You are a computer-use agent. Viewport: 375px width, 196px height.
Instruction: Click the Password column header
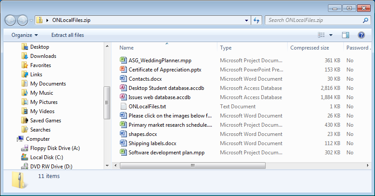[358, 48]
